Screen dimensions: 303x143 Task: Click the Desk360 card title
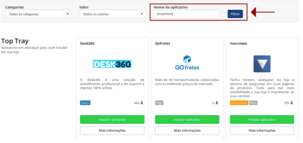(87, 43)
